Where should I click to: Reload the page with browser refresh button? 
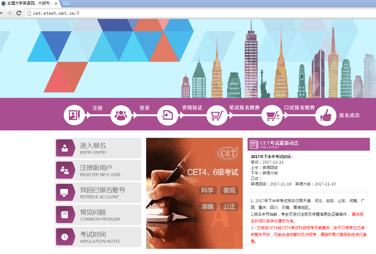tap(19, 13)
